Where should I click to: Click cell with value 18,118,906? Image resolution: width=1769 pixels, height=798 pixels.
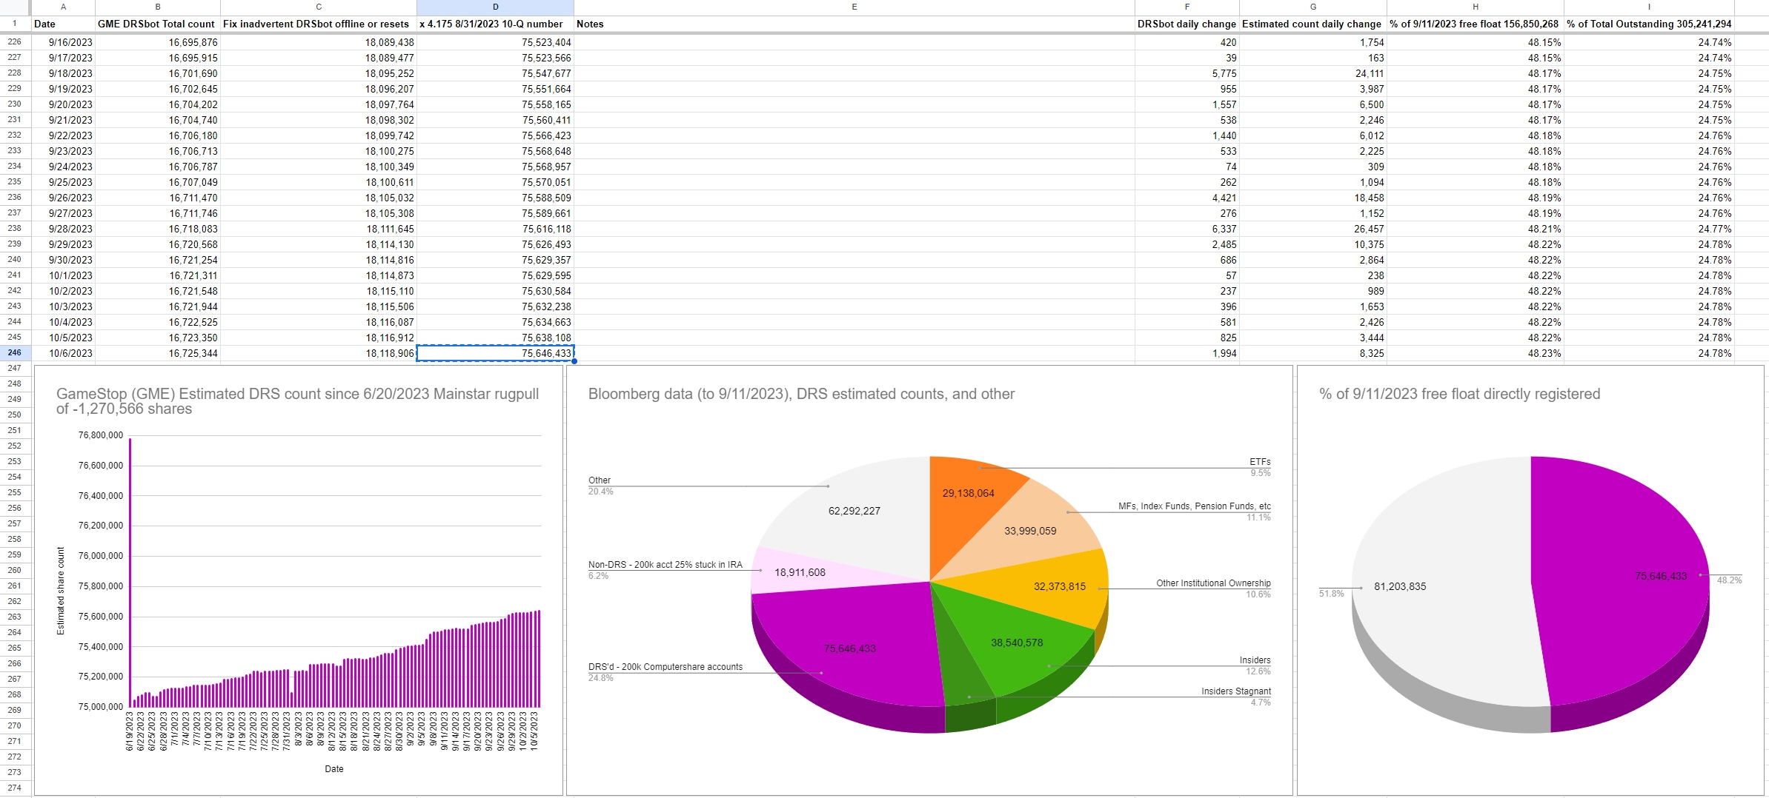click(319, 353)
